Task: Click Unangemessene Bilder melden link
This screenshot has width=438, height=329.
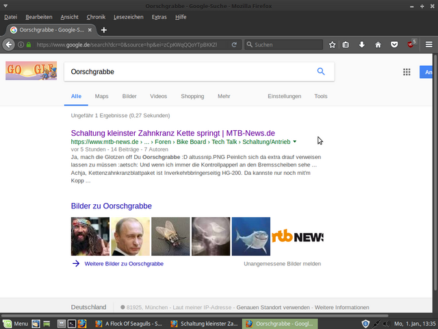Action: [282, 264]
